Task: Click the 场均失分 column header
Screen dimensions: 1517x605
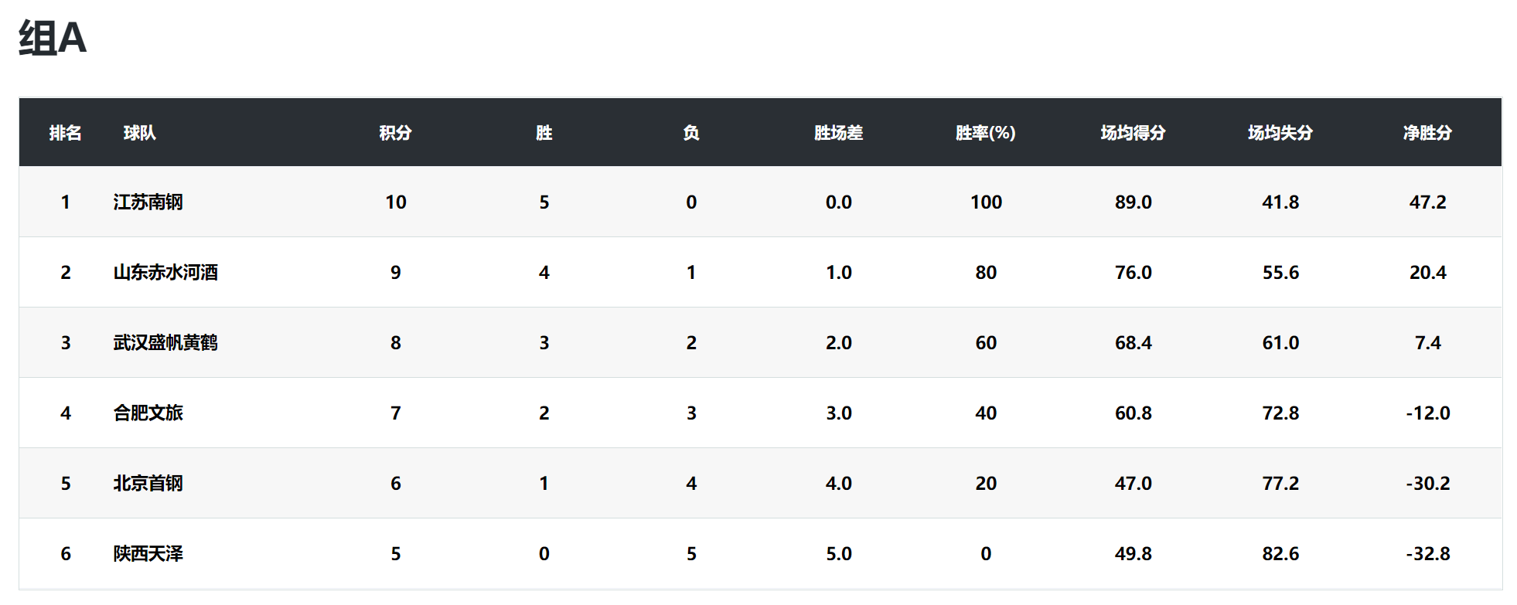Action: [1280, 133]
